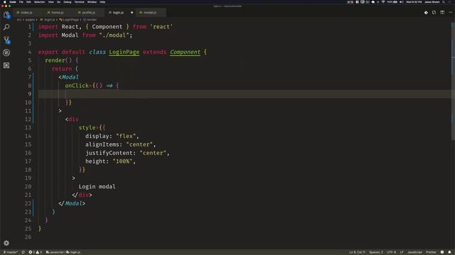Click the Prettier status bar item

[431, 252]
